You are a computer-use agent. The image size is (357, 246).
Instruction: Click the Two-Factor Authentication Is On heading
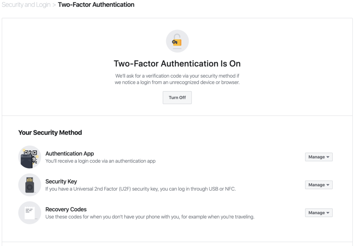(177, 63)
